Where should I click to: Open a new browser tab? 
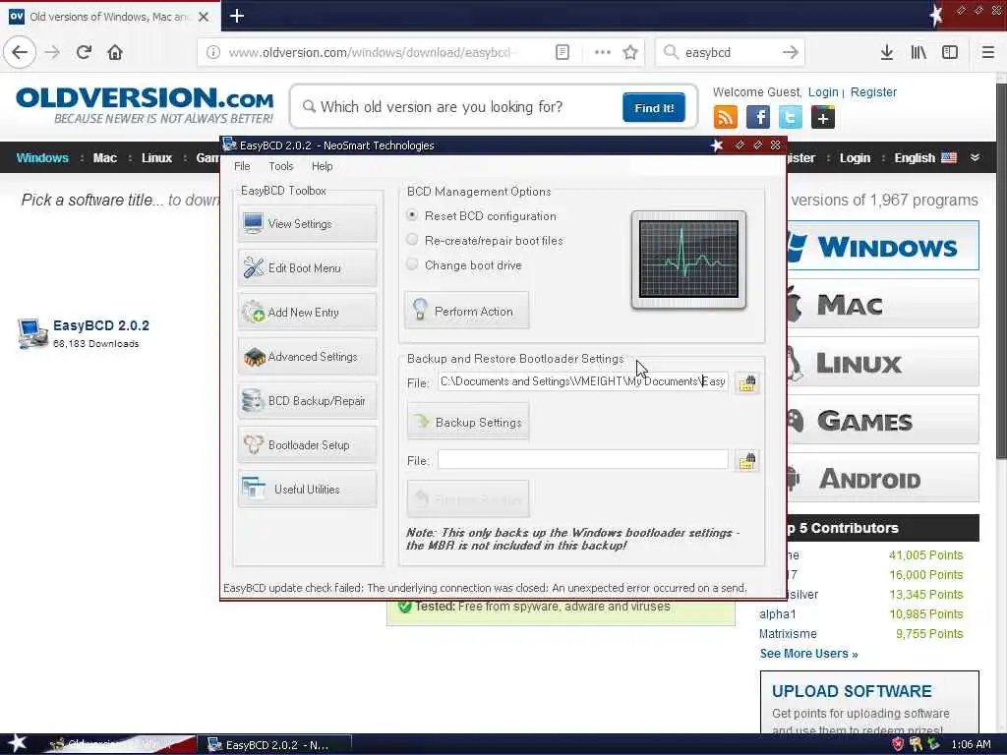pyautogui.click(x=236, y=16)
